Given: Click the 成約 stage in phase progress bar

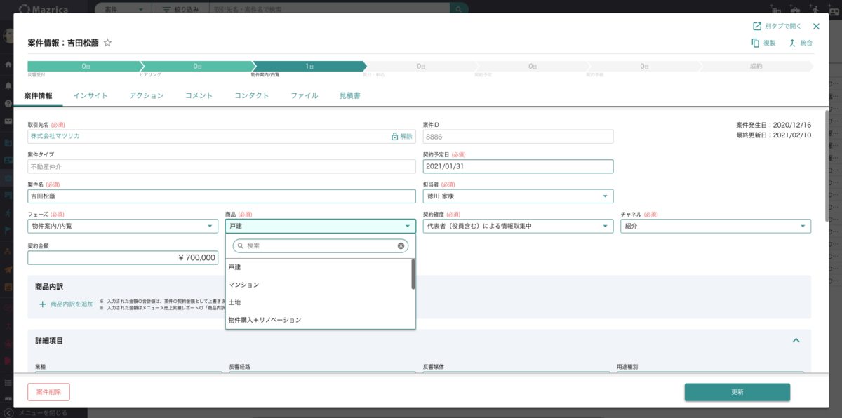Looking at the screenshot, I should point(754,66).
